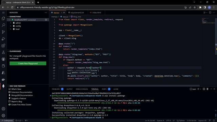
Task: Open browser extensions puzzle icon
Action: 200,7
